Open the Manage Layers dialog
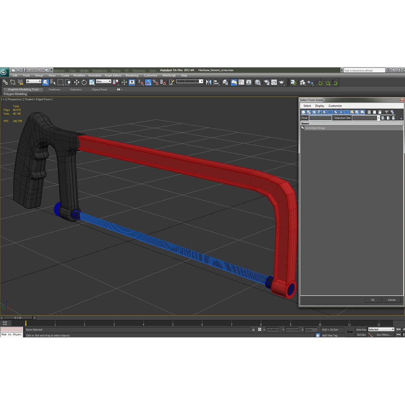Screen dimensions: 405x405 pyautogui.click(x=225, y=82)
